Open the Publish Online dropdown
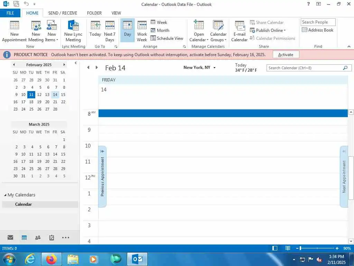This screenshot has height=266, width=354. [x=268, y=30]
